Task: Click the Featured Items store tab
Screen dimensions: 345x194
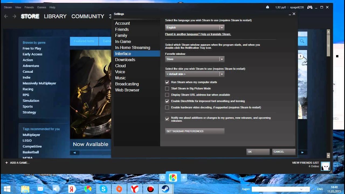Action: click(84, 41)
